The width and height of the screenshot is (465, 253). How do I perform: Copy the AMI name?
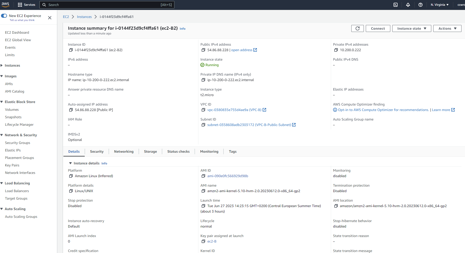[203, 191]
